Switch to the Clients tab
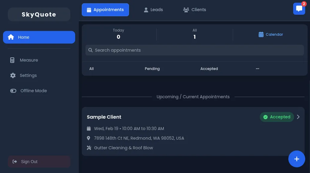310x173 pixels. [195, 10]
